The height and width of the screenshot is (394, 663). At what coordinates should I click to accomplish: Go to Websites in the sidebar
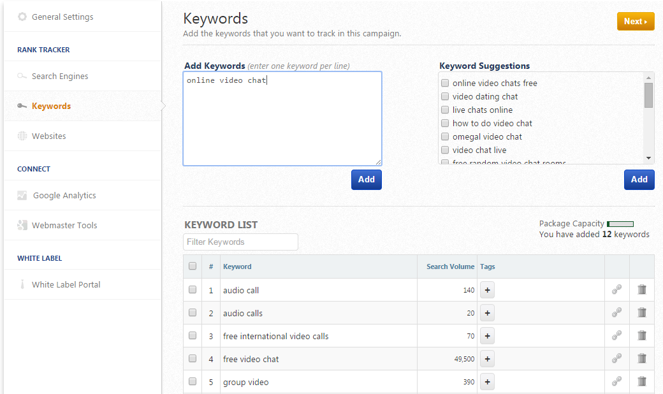tap(48, 136)
